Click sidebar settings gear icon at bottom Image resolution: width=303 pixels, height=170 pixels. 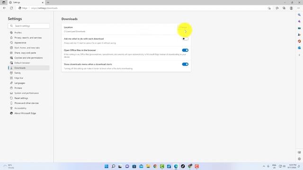click(299, 159)
